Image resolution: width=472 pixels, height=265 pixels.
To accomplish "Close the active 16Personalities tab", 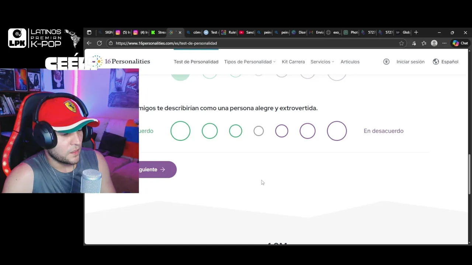I will 180,32.
